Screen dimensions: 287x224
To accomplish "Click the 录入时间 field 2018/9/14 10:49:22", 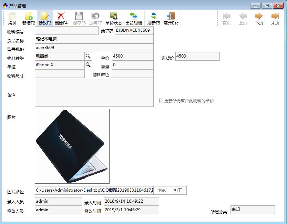I will point(131,201).
